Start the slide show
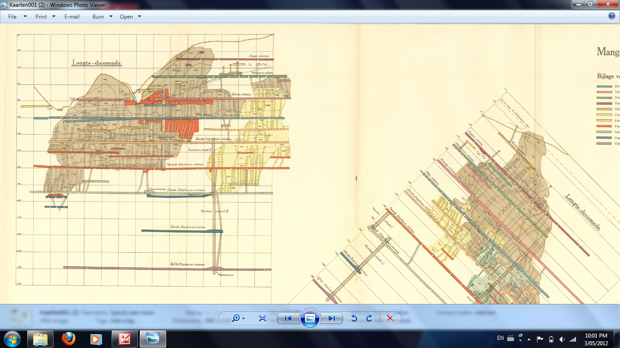 pyautogui.click(x=310, y=318)
